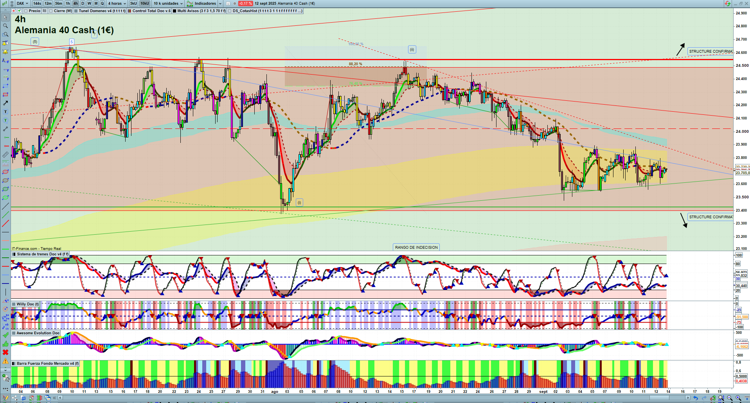Screen dimensions: 750x403
Task: Open the DAX instrument dropdown
Action: (22, 4)
